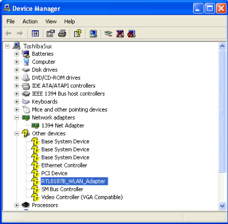228x224 pixels.
Task: Collapse the Network adapters category
Action: [x=17, y=118]
